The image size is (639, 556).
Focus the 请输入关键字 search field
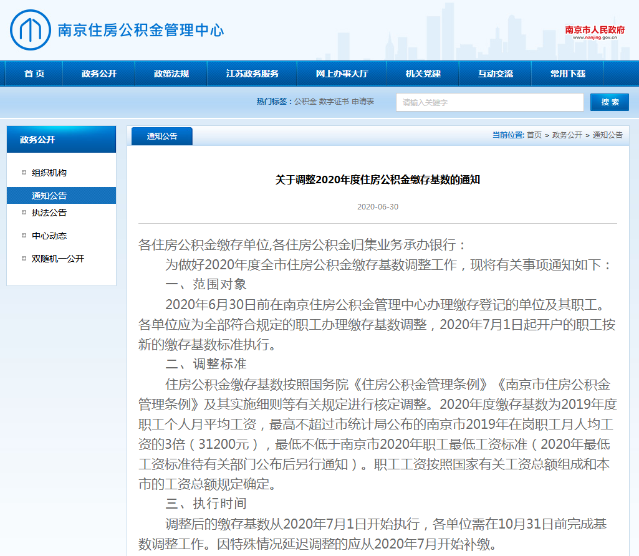pyautogui.click(x=490, y=102)
